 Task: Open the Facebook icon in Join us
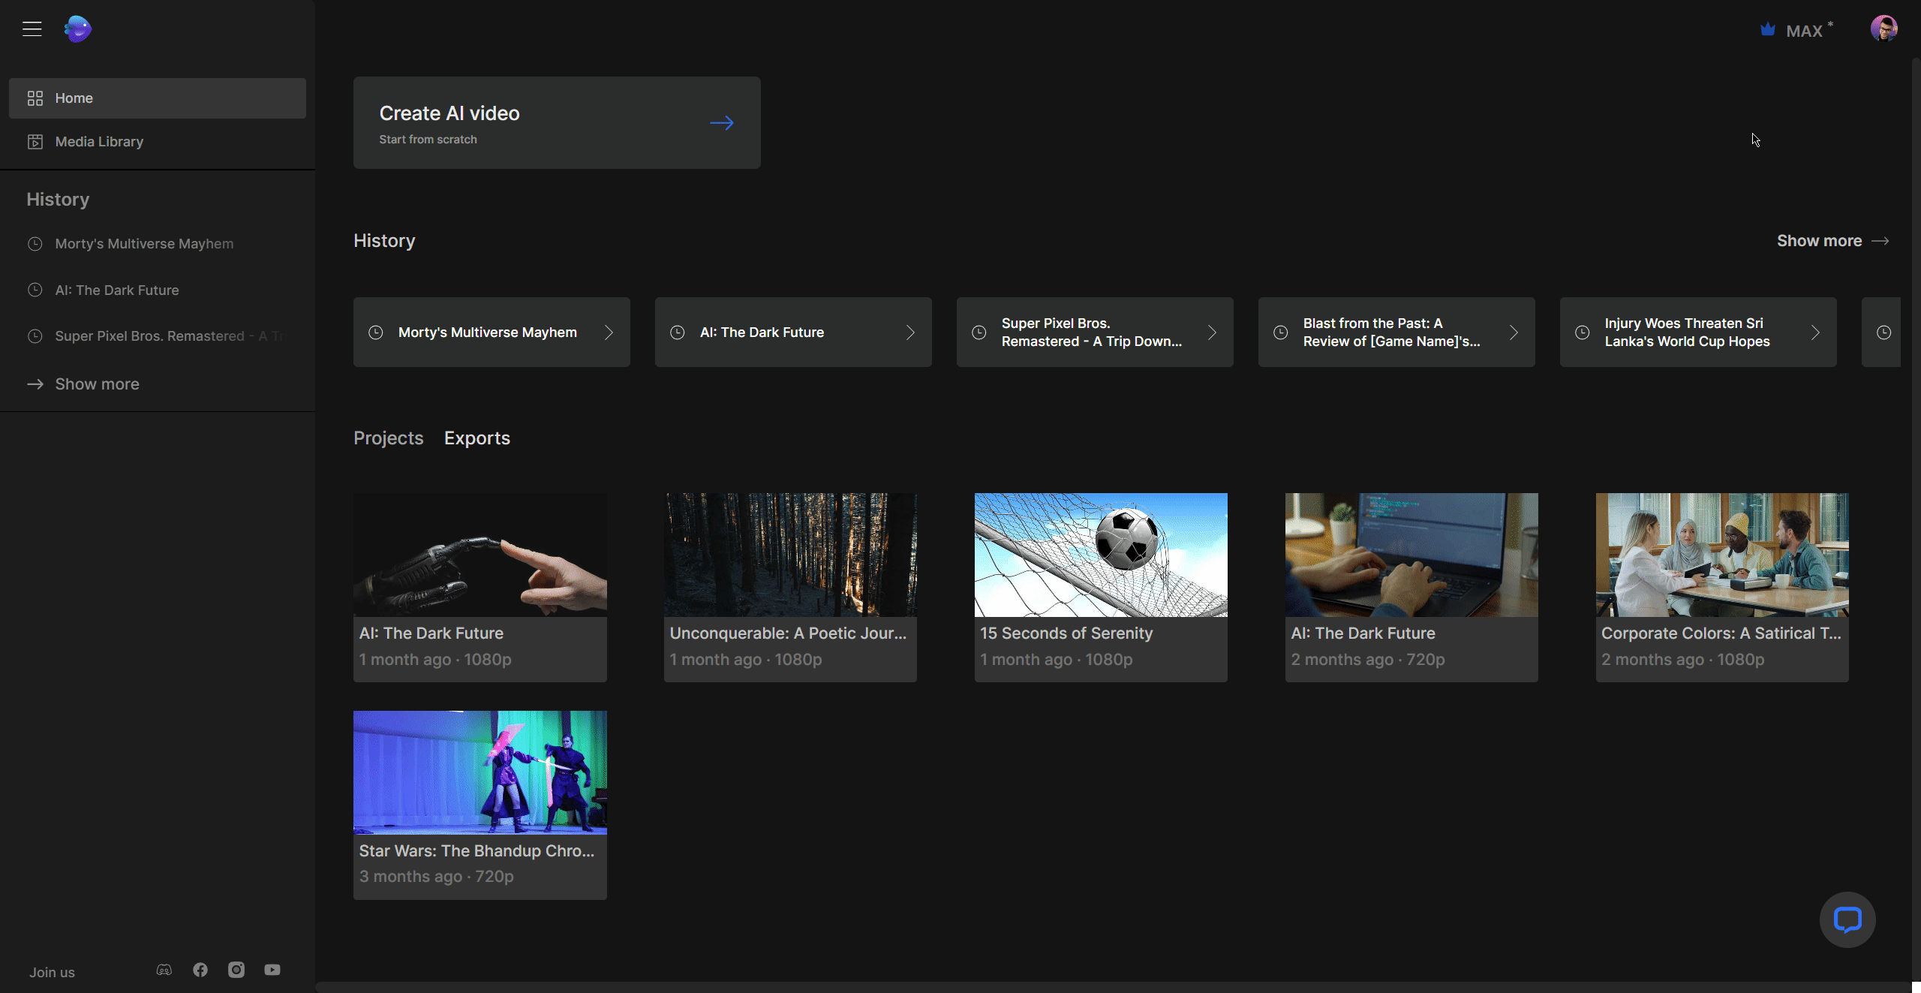[x=200, y=970]
